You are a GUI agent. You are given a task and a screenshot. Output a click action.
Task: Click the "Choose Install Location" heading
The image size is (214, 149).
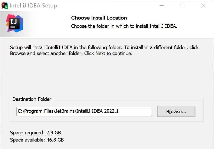coord(99,18)
